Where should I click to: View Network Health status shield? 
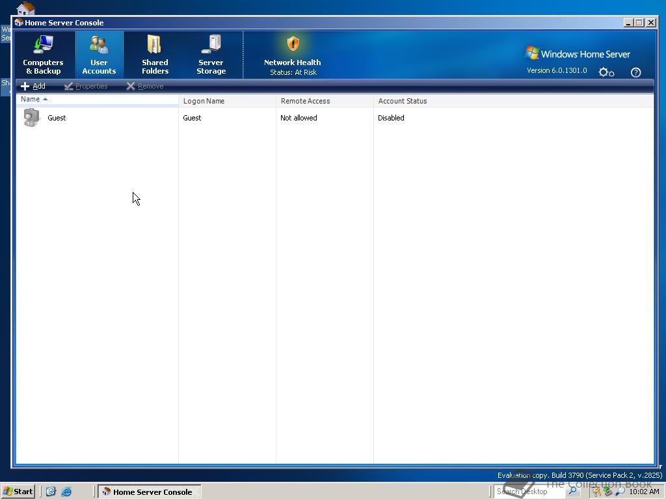click(293, 44)
